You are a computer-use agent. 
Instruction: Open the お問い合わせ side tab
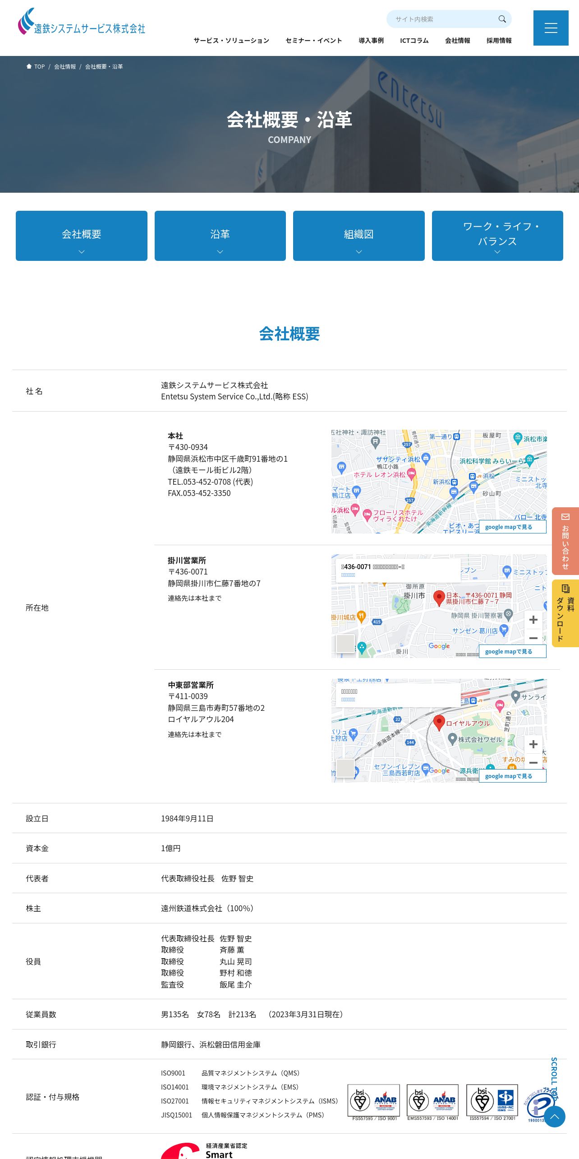tap(565, 541)
